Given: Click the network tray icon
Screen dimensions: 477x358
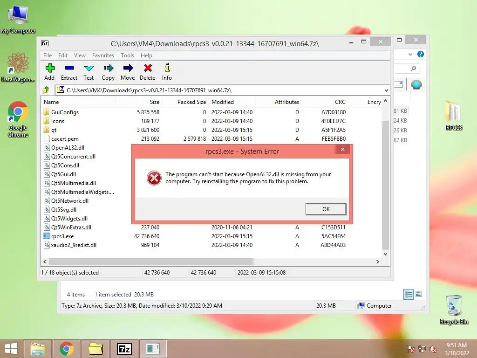Looking at the screenshot, I should [422, 349].
